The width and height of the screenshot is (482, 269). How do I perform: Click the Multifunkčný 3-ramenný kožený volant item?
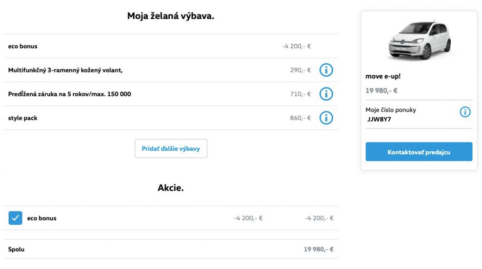pyautogui.click(x=65, y=70)
